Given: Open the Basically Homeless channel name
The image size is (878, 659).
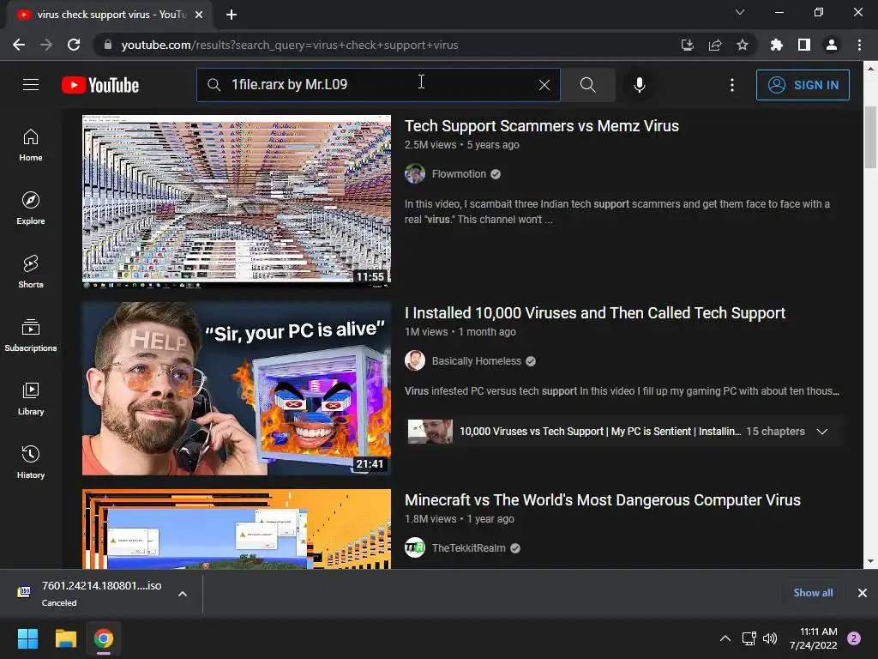Looking at the screenshot, I should tap(477, 361).
